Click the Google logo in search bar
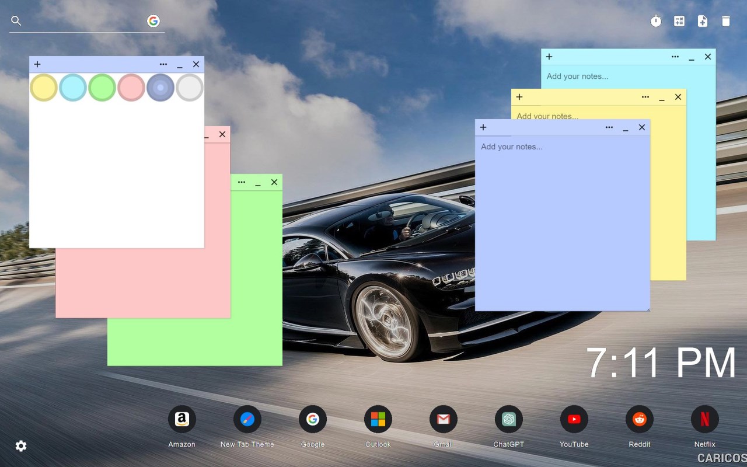The image size is (747, 467). coord(153,21)
